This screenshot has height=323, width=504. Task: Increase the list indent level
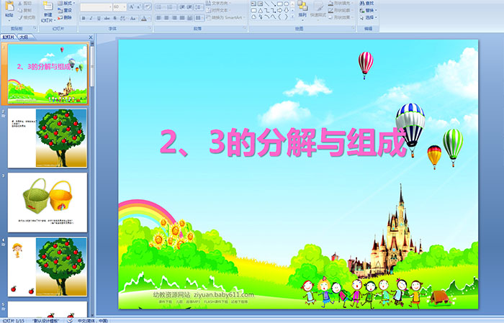tap(189, 7)
